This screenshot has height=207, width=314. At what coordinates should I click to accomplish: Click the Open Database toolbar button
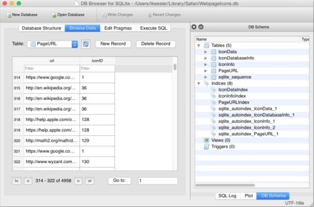pyautogui.click(x=68, y=15)
